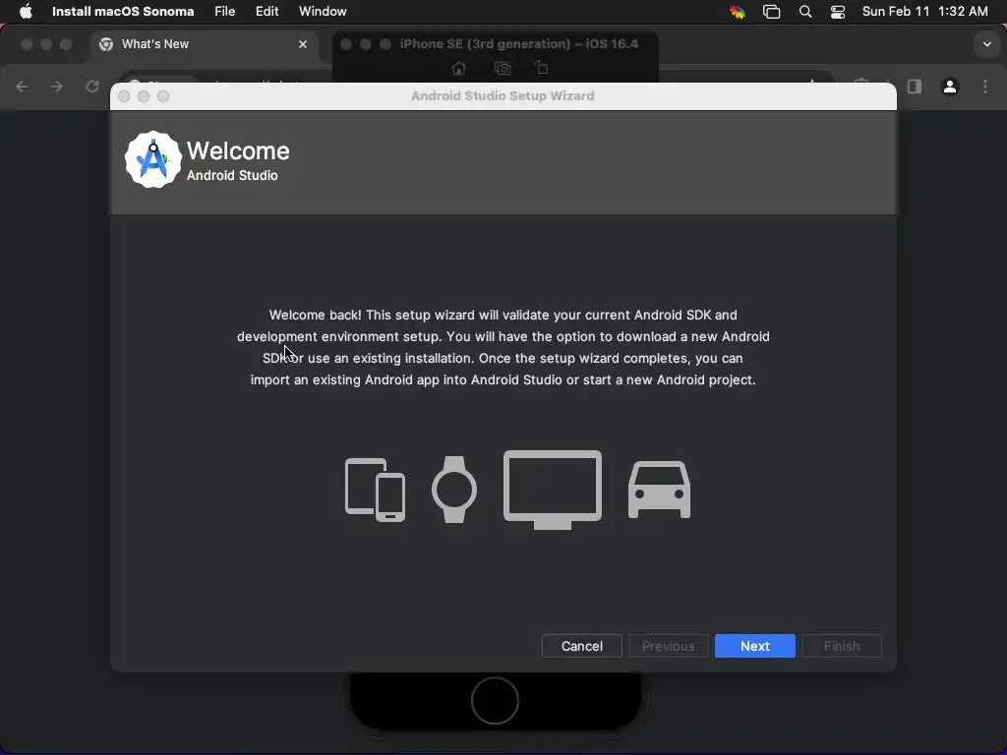The height and width of the screenshot is (755, 1007).
Task: Click the screen mirroring menu bar icon
Action: tap(771, 12)
